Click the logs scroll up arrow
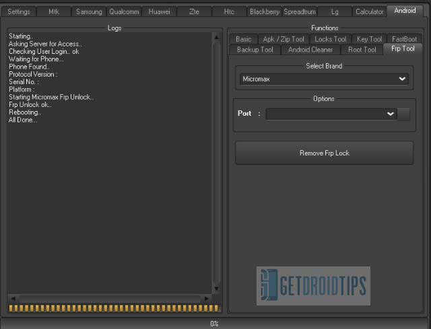The height and width of the screenshot is (329, 431). [x=217, y=37]
